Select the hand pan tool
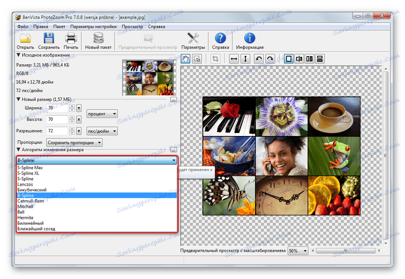 tap(185, 59)
